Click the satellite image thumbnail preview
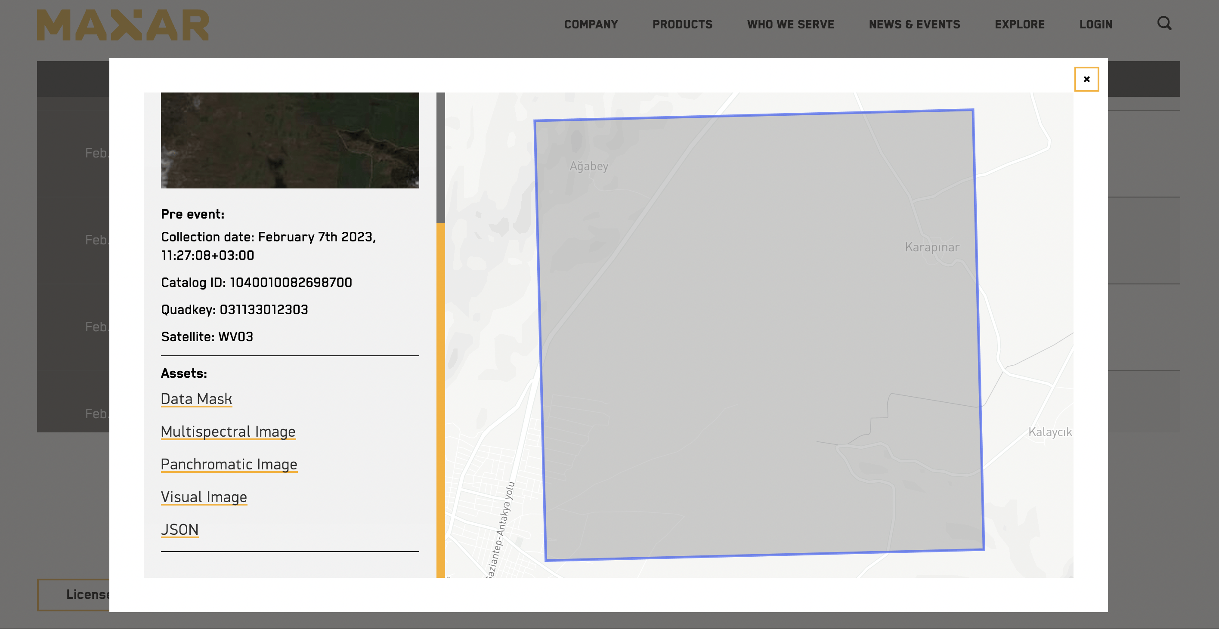This screenshot has width=1219, height=629. pos(290,140)
